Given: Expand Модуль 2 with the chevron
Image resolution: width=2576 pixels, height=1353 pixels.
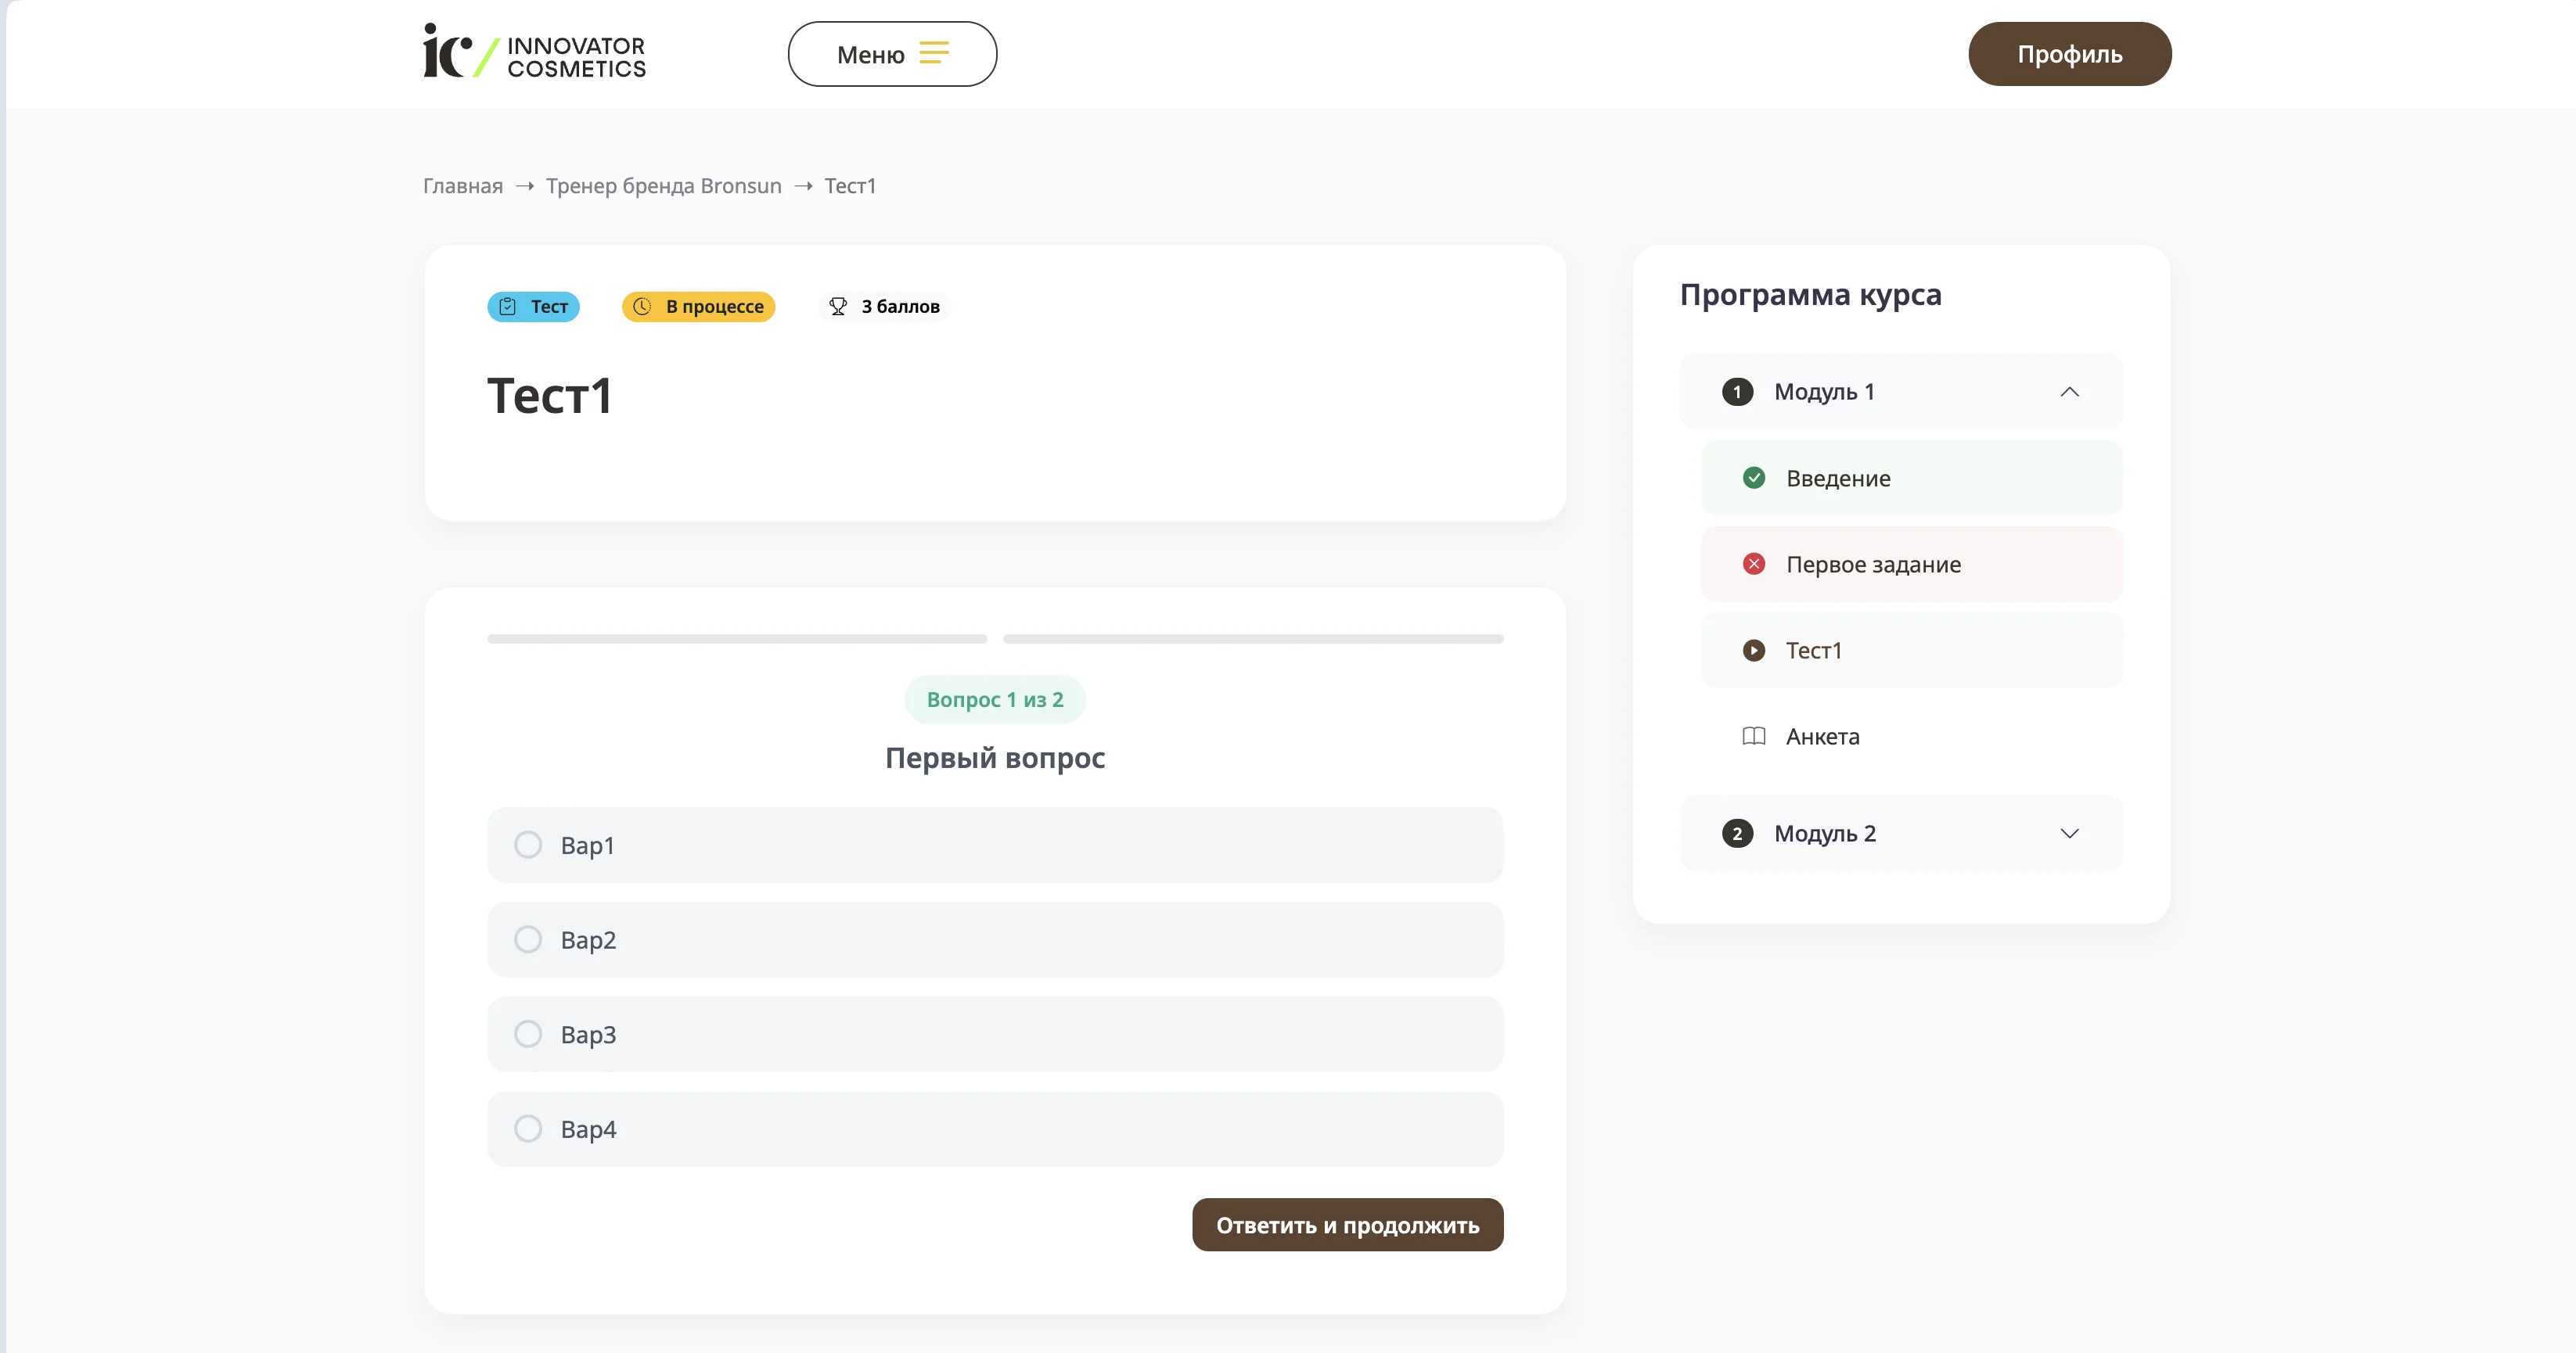Looking at the screenshot, I should [x=2069, y=834].
